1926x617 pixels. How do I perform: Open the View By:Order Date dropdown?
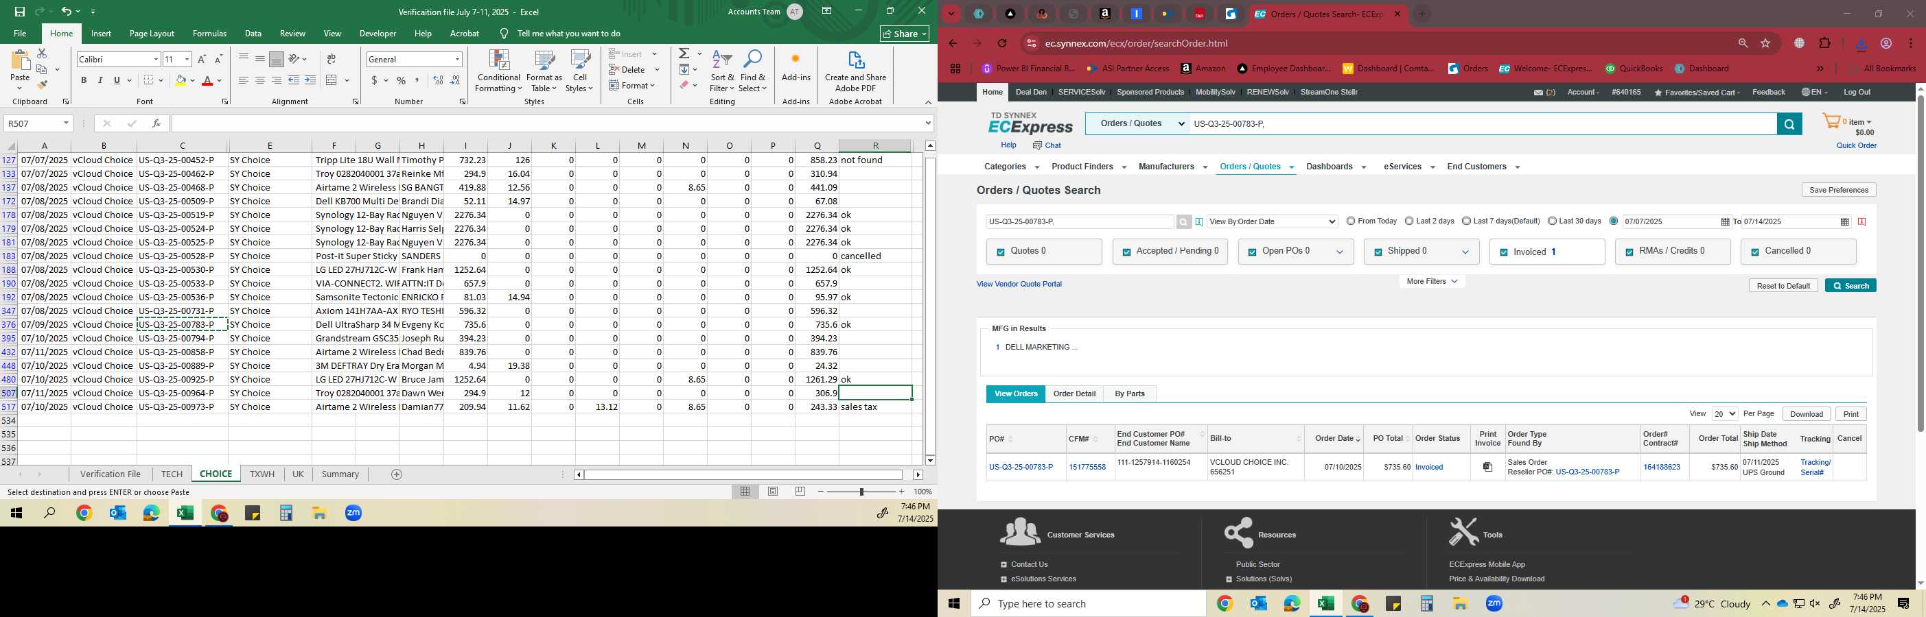pos(1273,222)
